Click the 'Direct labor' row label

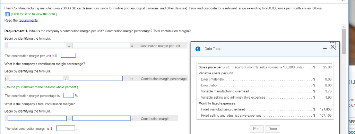209,85
